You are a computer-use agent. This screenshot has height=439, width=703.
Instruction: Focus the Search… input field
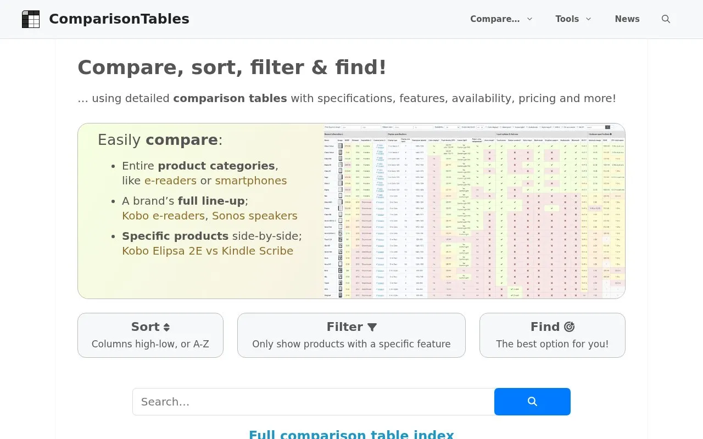pos(314,402)
